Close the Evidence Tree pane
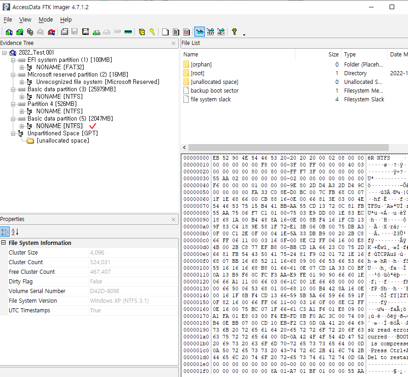 (x=174, y=44)
